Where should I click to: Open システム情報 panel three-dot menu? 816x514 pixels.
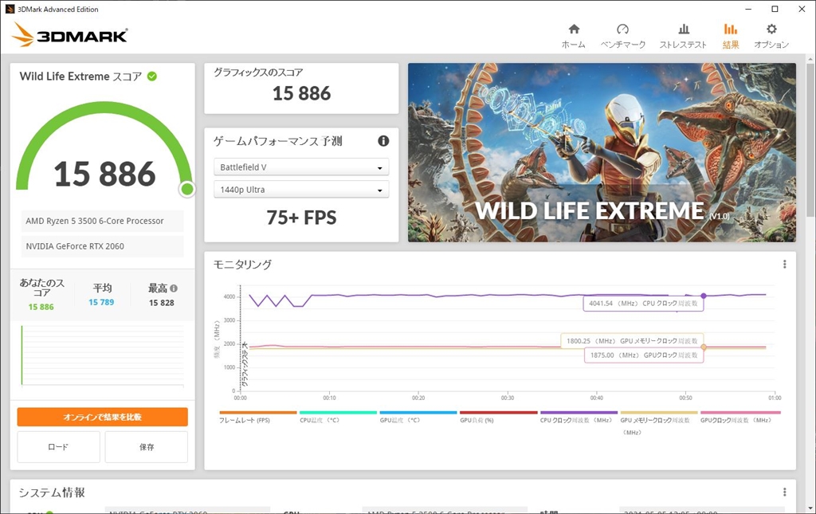[785, 492]
